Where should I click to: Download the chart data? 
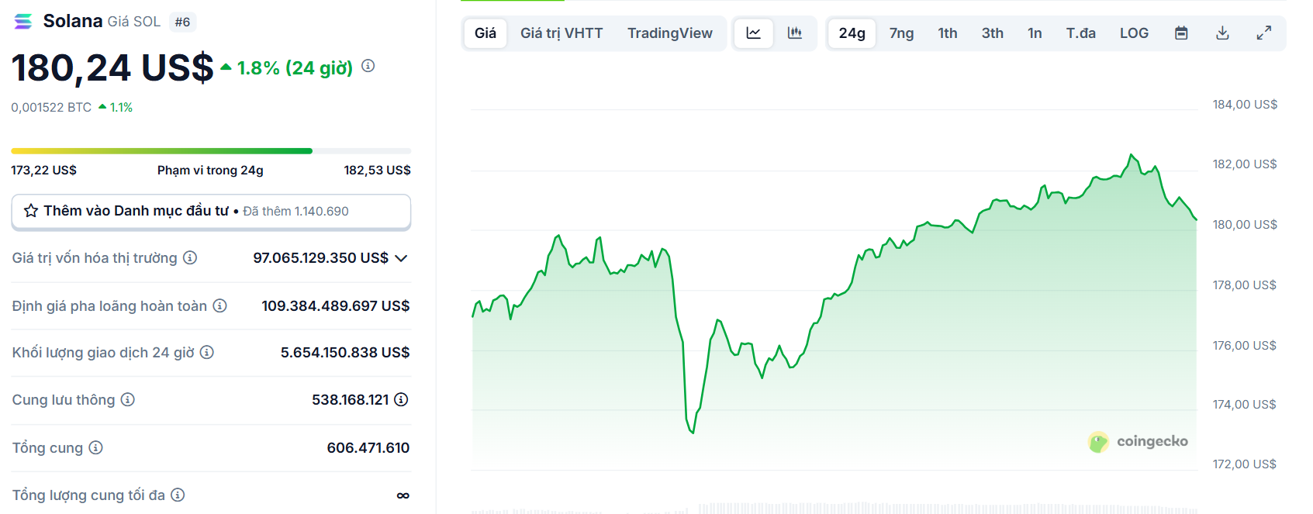pyautogui.click(x=1222, y=33)
